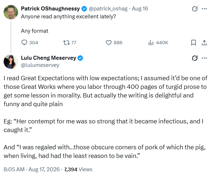
Task: Click Lulu's verified badge
Action: click(80, 58)
